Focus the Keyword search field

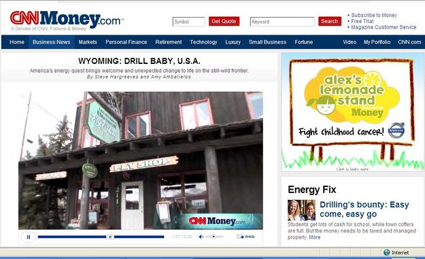click(282, 22)
